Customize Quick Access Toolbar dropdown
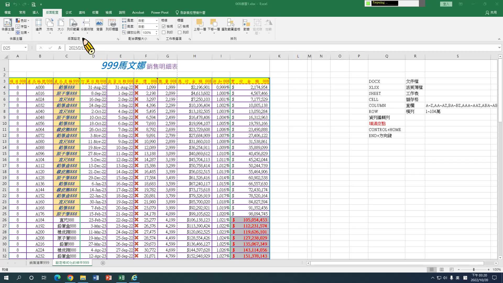This screenshot has width=503, height=283. [41, 4]
